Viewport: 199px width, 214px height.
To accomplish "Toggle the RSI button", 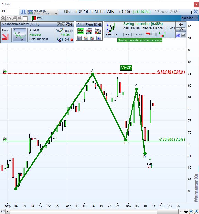I will 128,35.
